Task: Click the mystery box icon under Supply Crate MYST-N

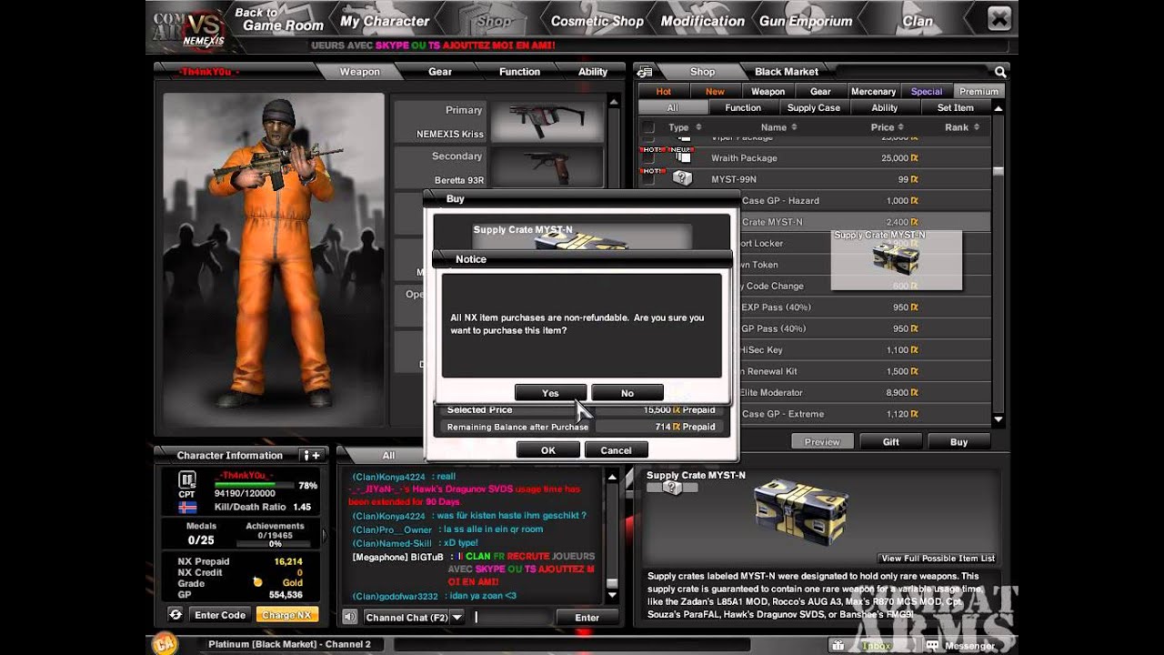Action: pos(672,489)
